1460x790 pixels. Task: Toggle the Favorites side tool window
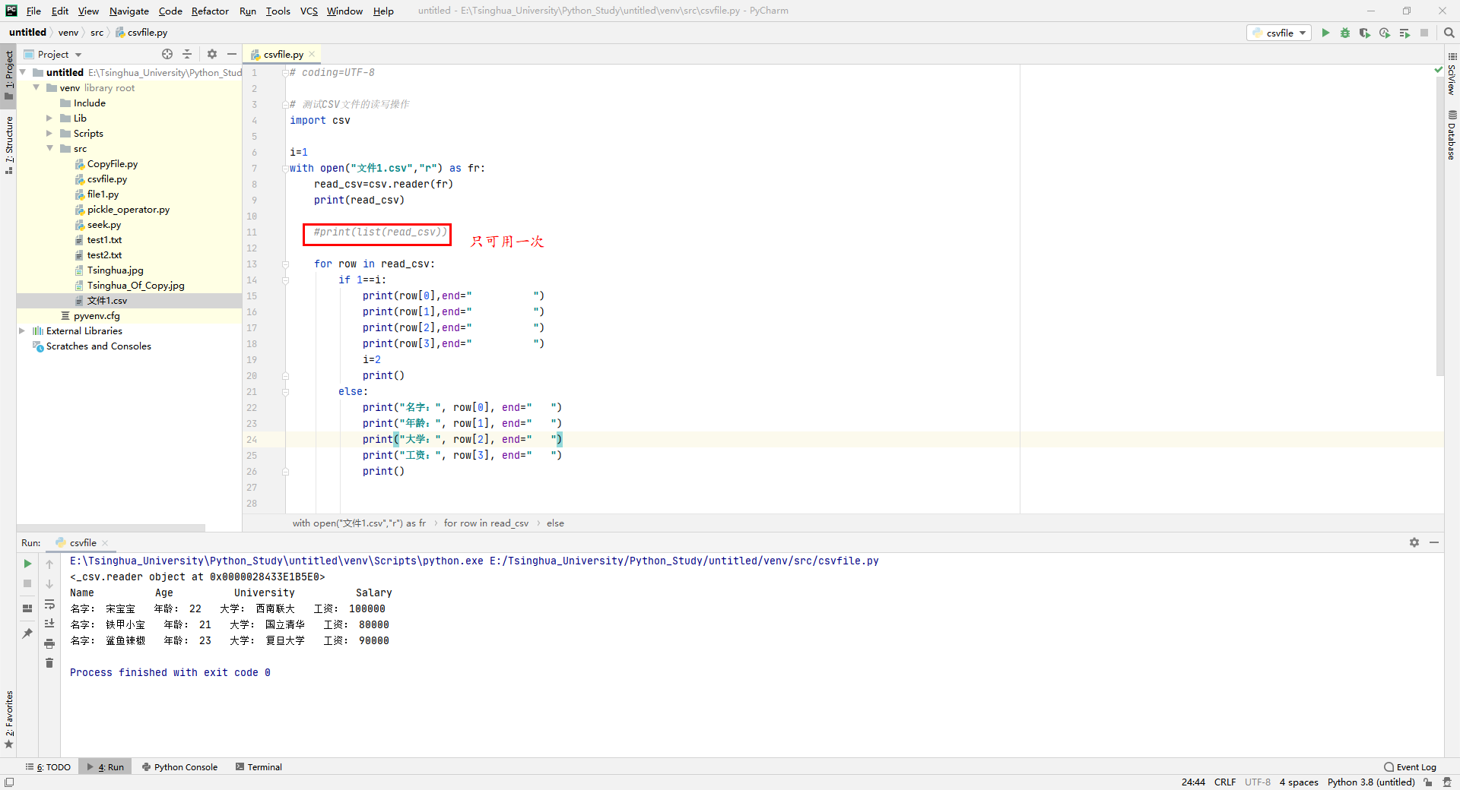[x=9, y=719]
